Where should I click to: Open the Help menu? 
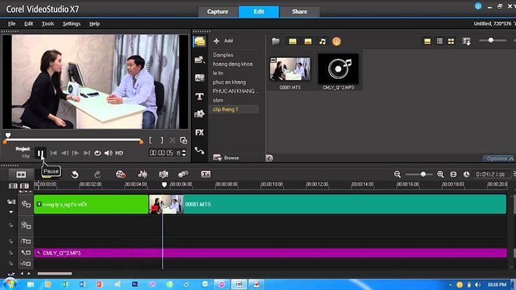tap(94, 24)
